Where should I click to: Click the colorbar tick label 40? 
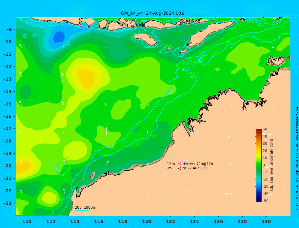pyautogui.click(x=265, y=136)
